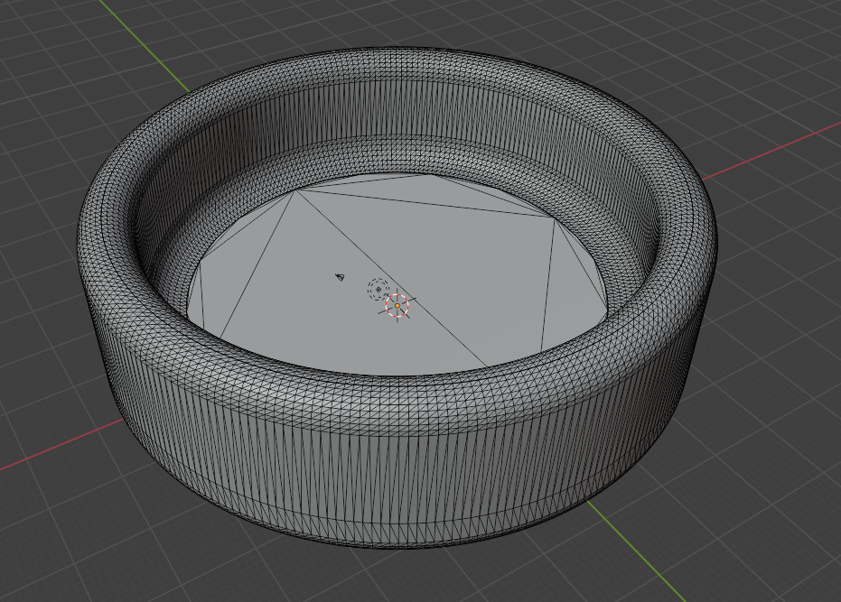
Task: Select the small camera object
Action: 340,276
